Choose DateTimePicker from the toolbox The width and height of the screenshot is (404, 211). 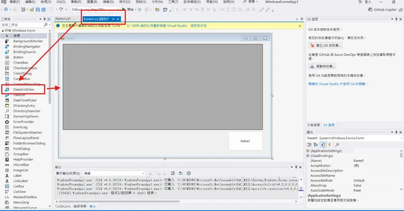(x=25, y=101)
